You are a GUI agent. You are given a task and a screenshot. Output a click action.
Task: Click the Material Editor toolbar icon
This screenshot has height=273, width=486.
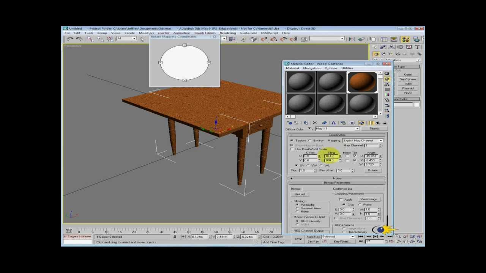405,39
